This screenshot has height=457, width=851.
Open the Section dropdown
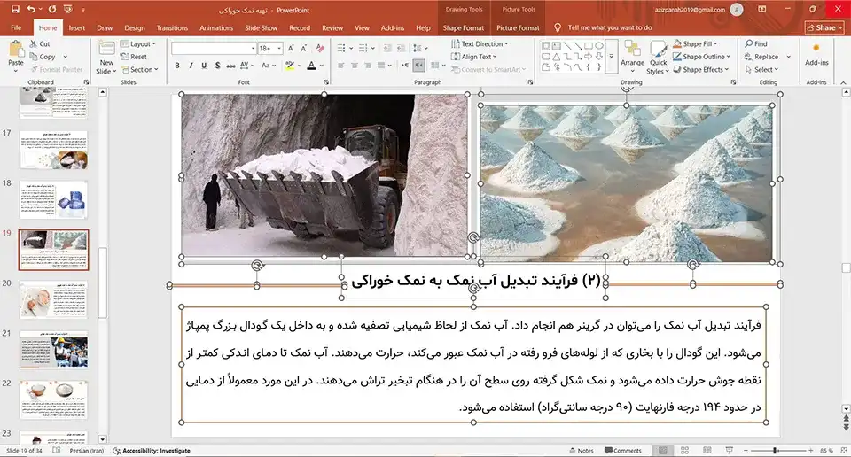click(x=140, y=69)
